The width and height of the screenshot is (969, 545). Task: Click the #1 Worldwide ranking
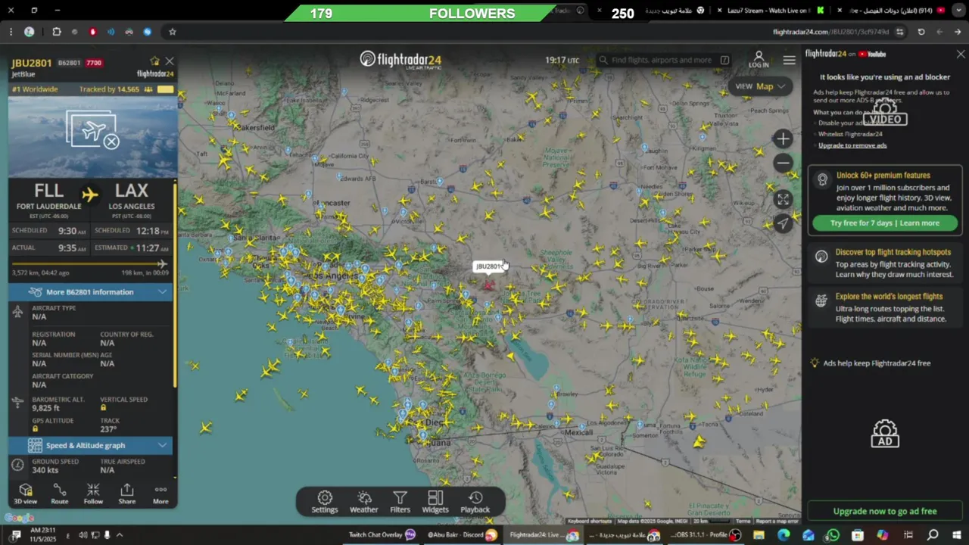pos(35,89)
